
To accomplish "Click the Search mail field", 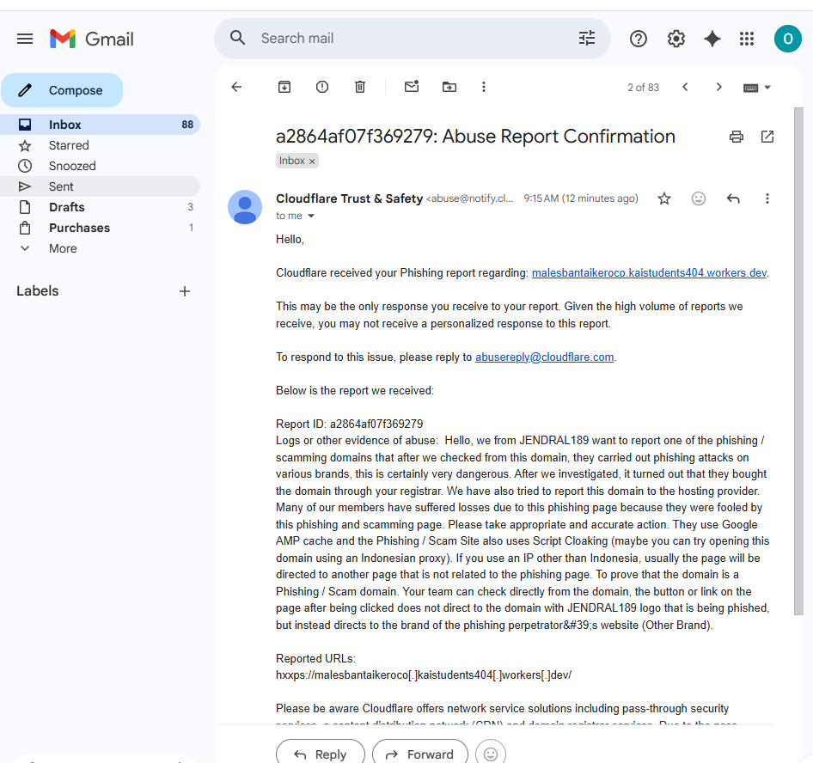I will [x=413, y=39].
